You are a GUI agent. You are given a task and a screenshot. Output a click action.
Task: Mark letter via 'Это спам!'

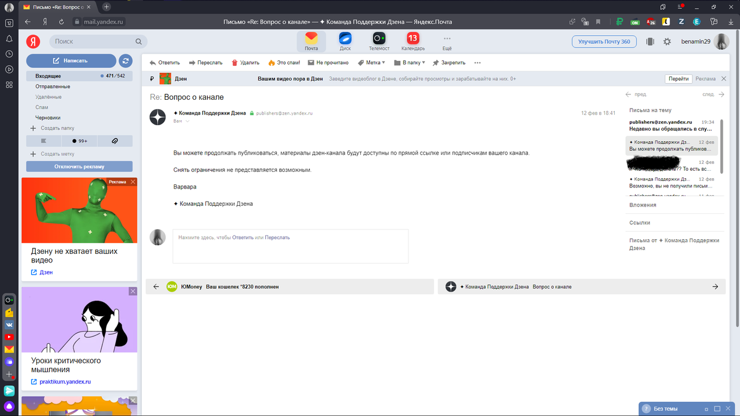pyautogui.click(x=284, y=62)
